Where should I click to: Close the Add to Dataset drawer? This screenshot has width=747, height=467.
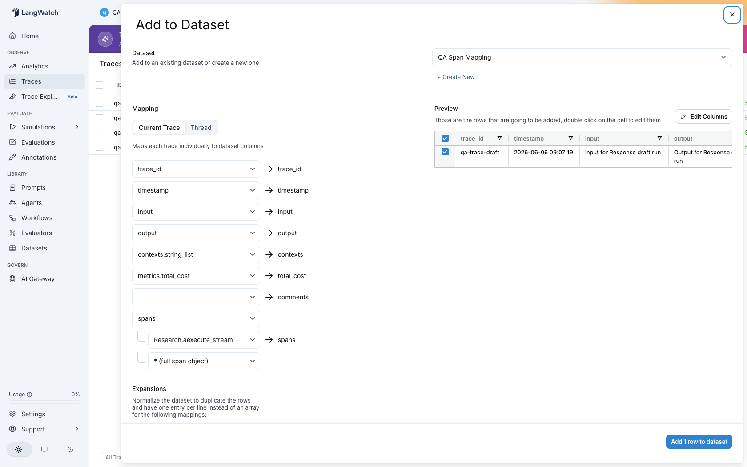(x=732, y=15)
